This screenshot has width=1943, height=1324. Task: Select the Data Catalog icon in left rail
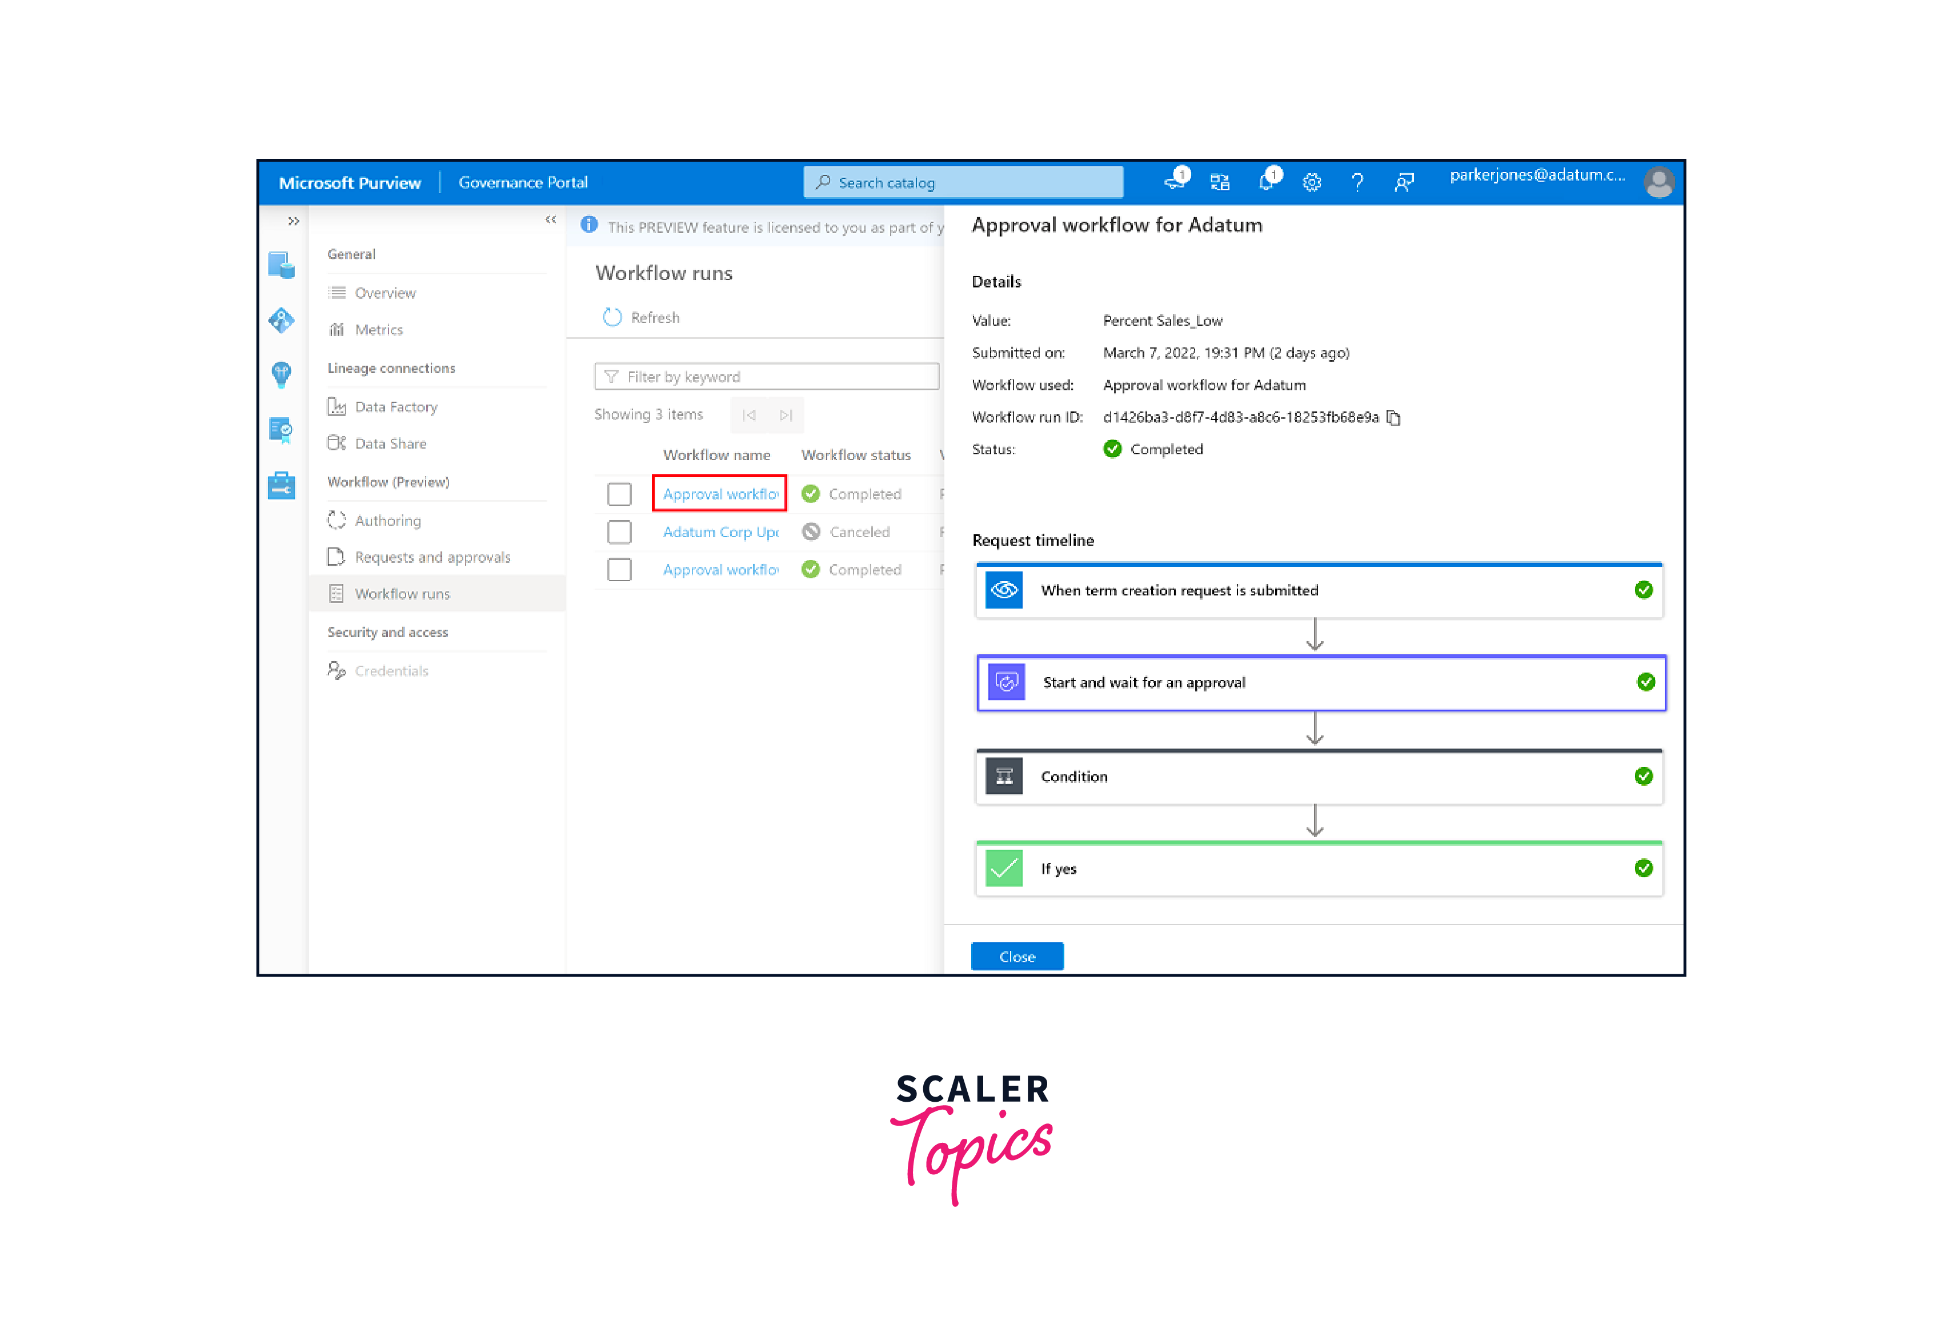(281, 265)
